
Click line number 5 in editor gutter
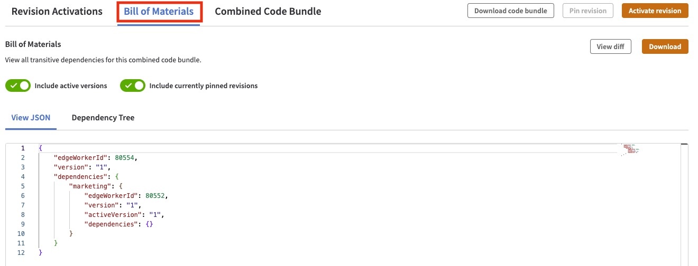(x=23, y=186)
